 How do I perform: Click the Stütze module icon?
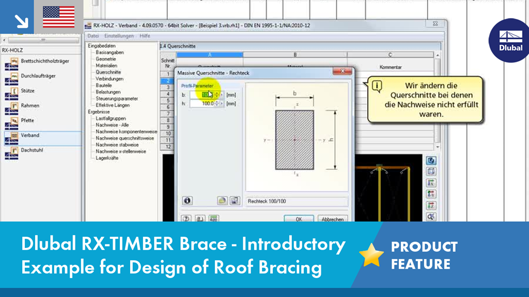[x=12, y=93]
